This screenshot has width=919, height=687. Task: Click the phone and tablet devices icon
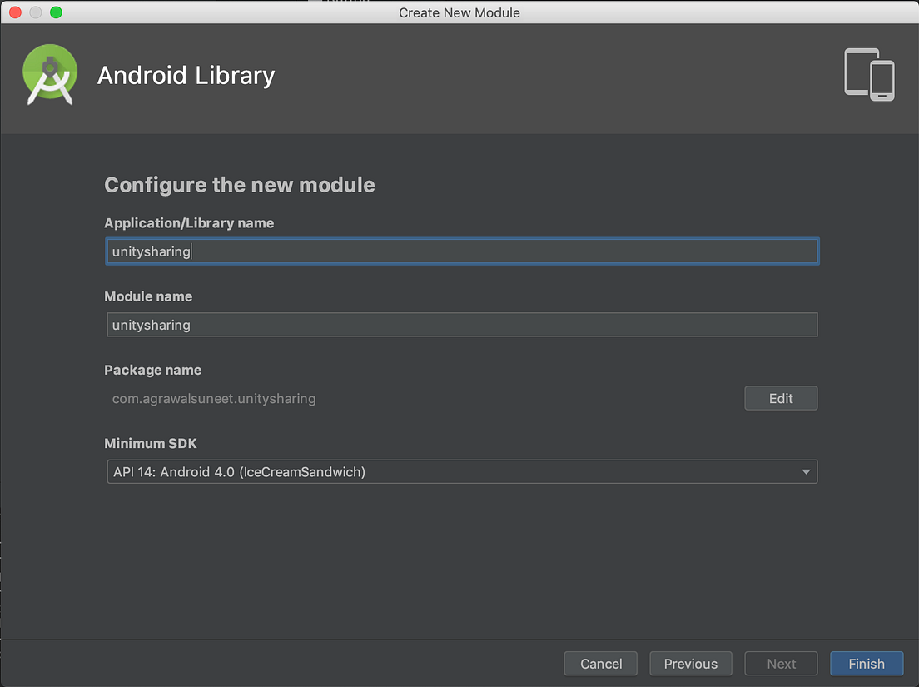click(869, 74)
